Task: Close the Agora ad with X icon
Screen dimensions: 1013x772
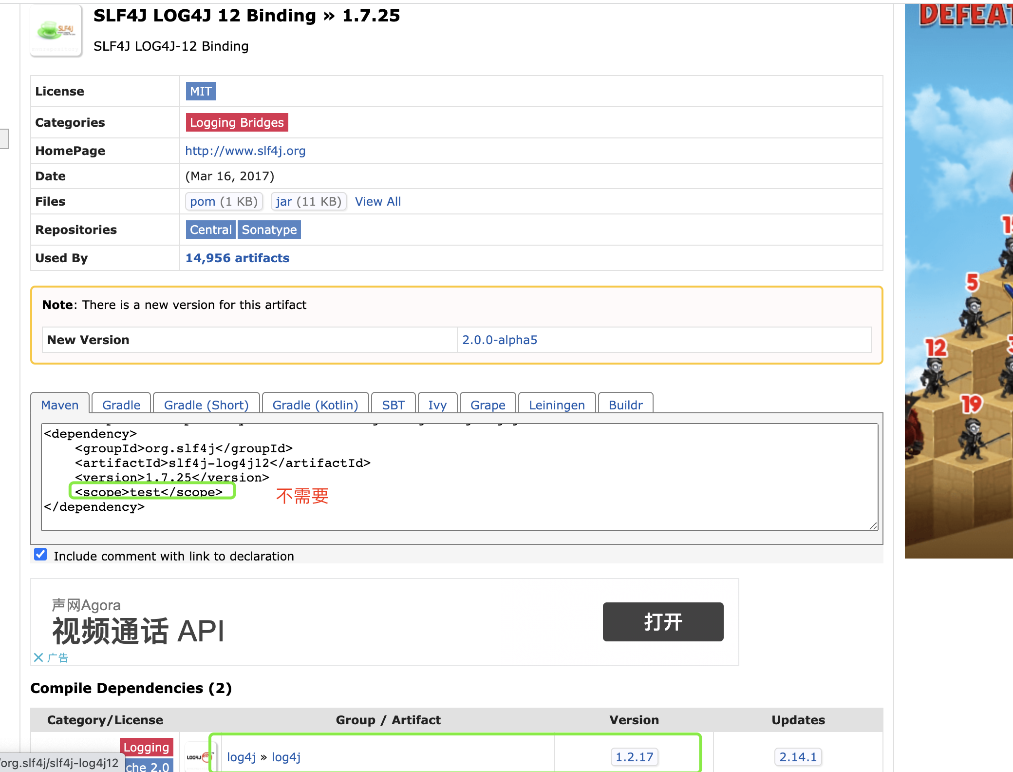Action: (38, 657)
